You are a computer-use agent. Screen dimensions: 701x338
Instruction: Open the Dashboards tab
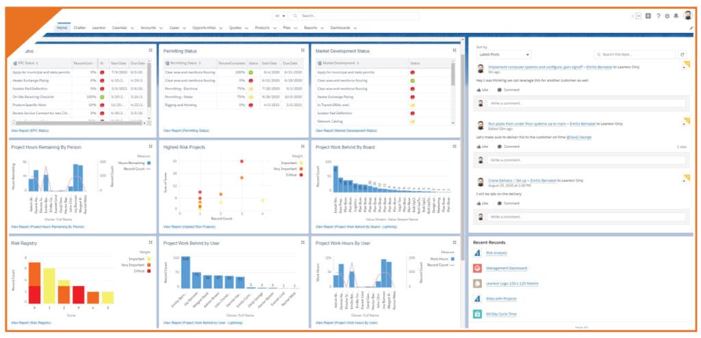340,28
